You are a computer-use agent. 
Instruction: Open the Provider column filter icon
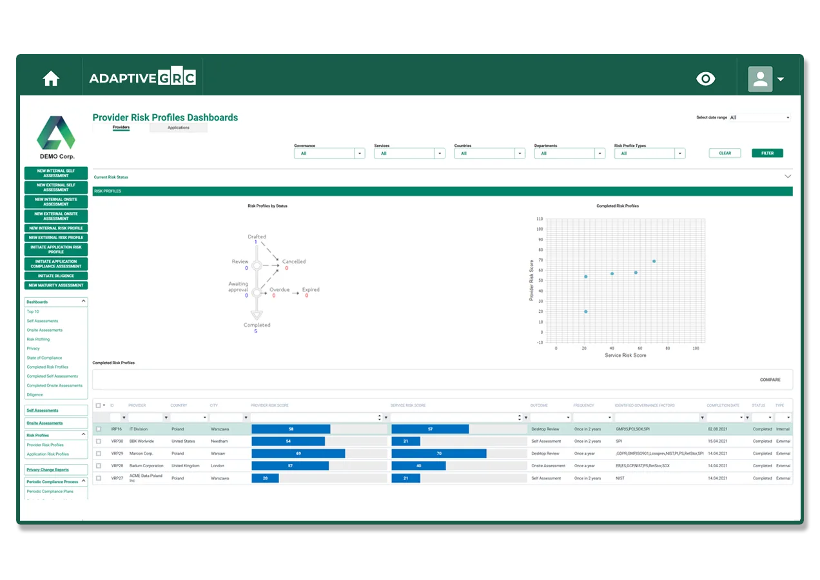166,418
